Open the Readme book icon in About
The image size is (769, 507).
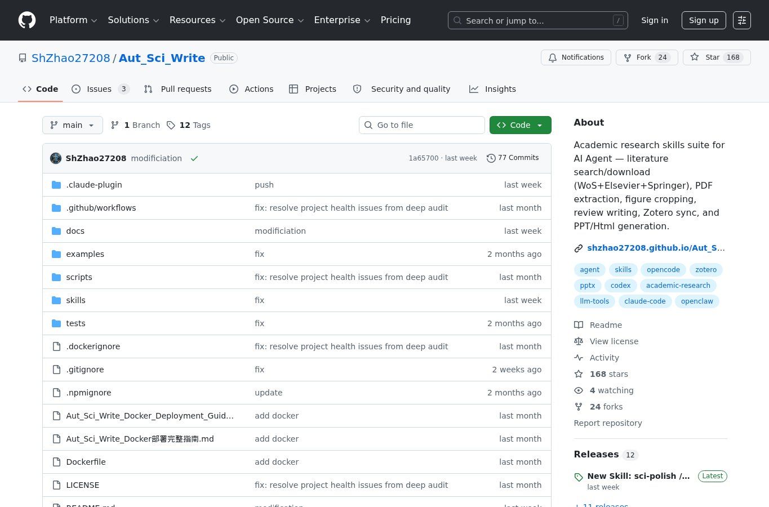(579, 325)
